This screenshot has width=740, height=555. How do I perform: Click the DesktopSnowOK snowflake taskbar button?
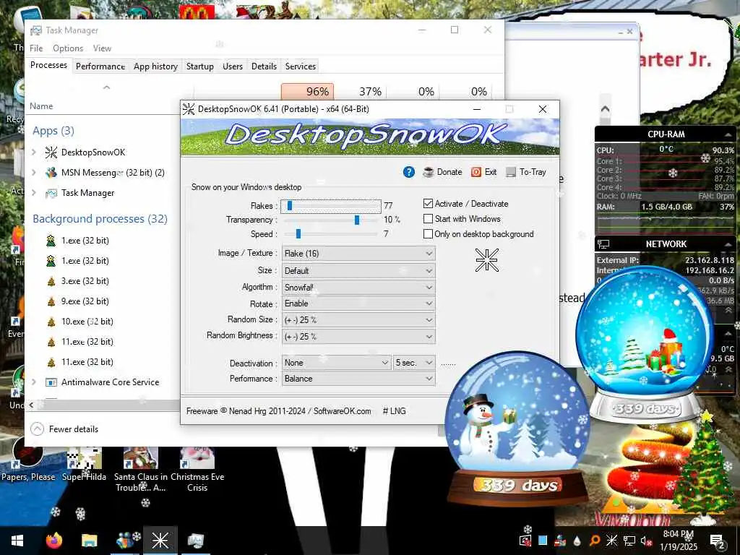(160, 541)
